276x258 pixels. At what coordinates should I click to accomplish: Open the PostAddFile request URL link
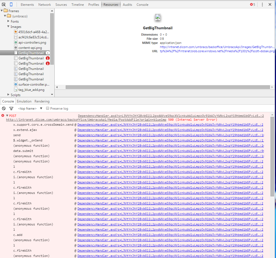click(x=86, y=120)
